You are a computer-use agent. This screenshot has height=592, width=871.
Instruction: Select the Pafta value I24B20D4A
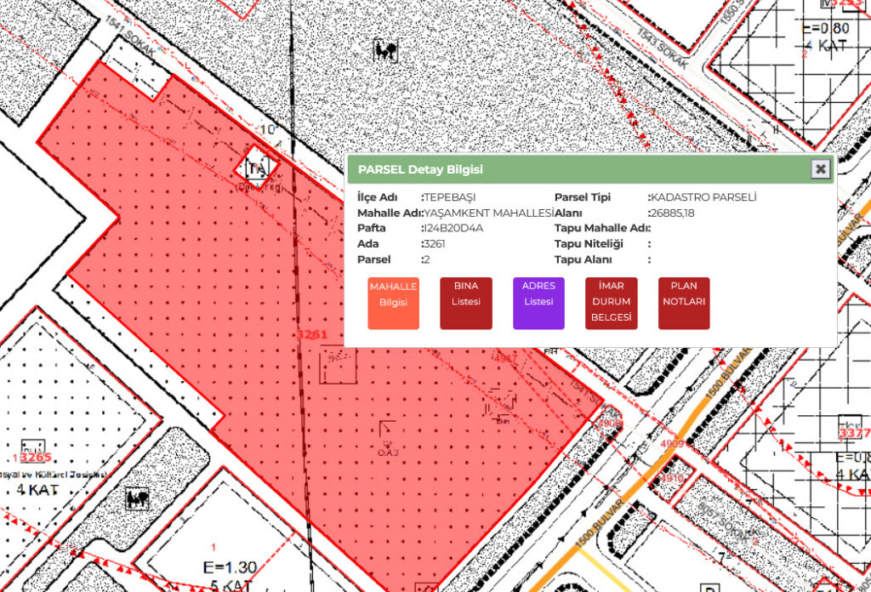[454, 229]
